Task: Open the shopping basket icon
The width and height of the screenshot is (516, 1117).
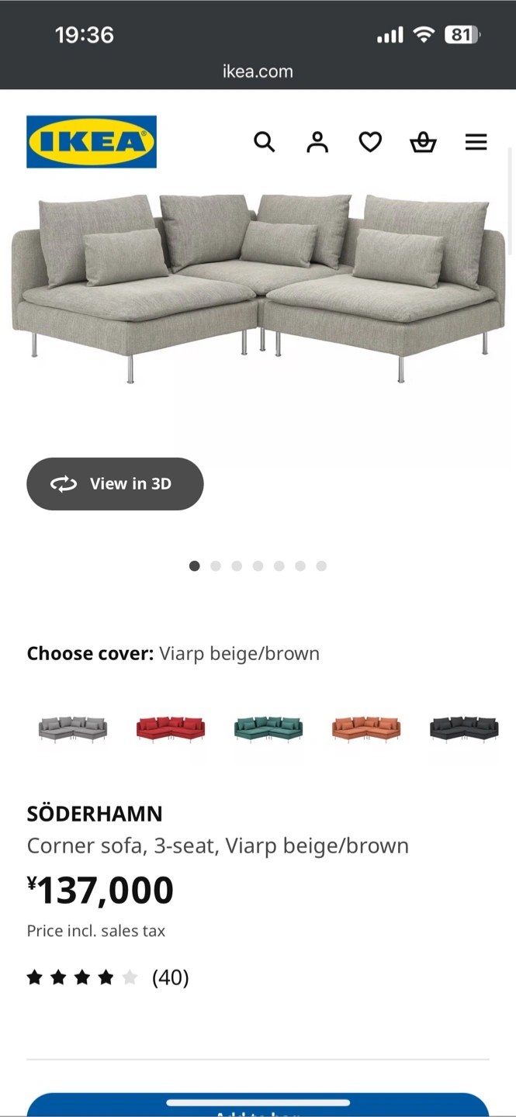Action: click(x=423, y=142)
